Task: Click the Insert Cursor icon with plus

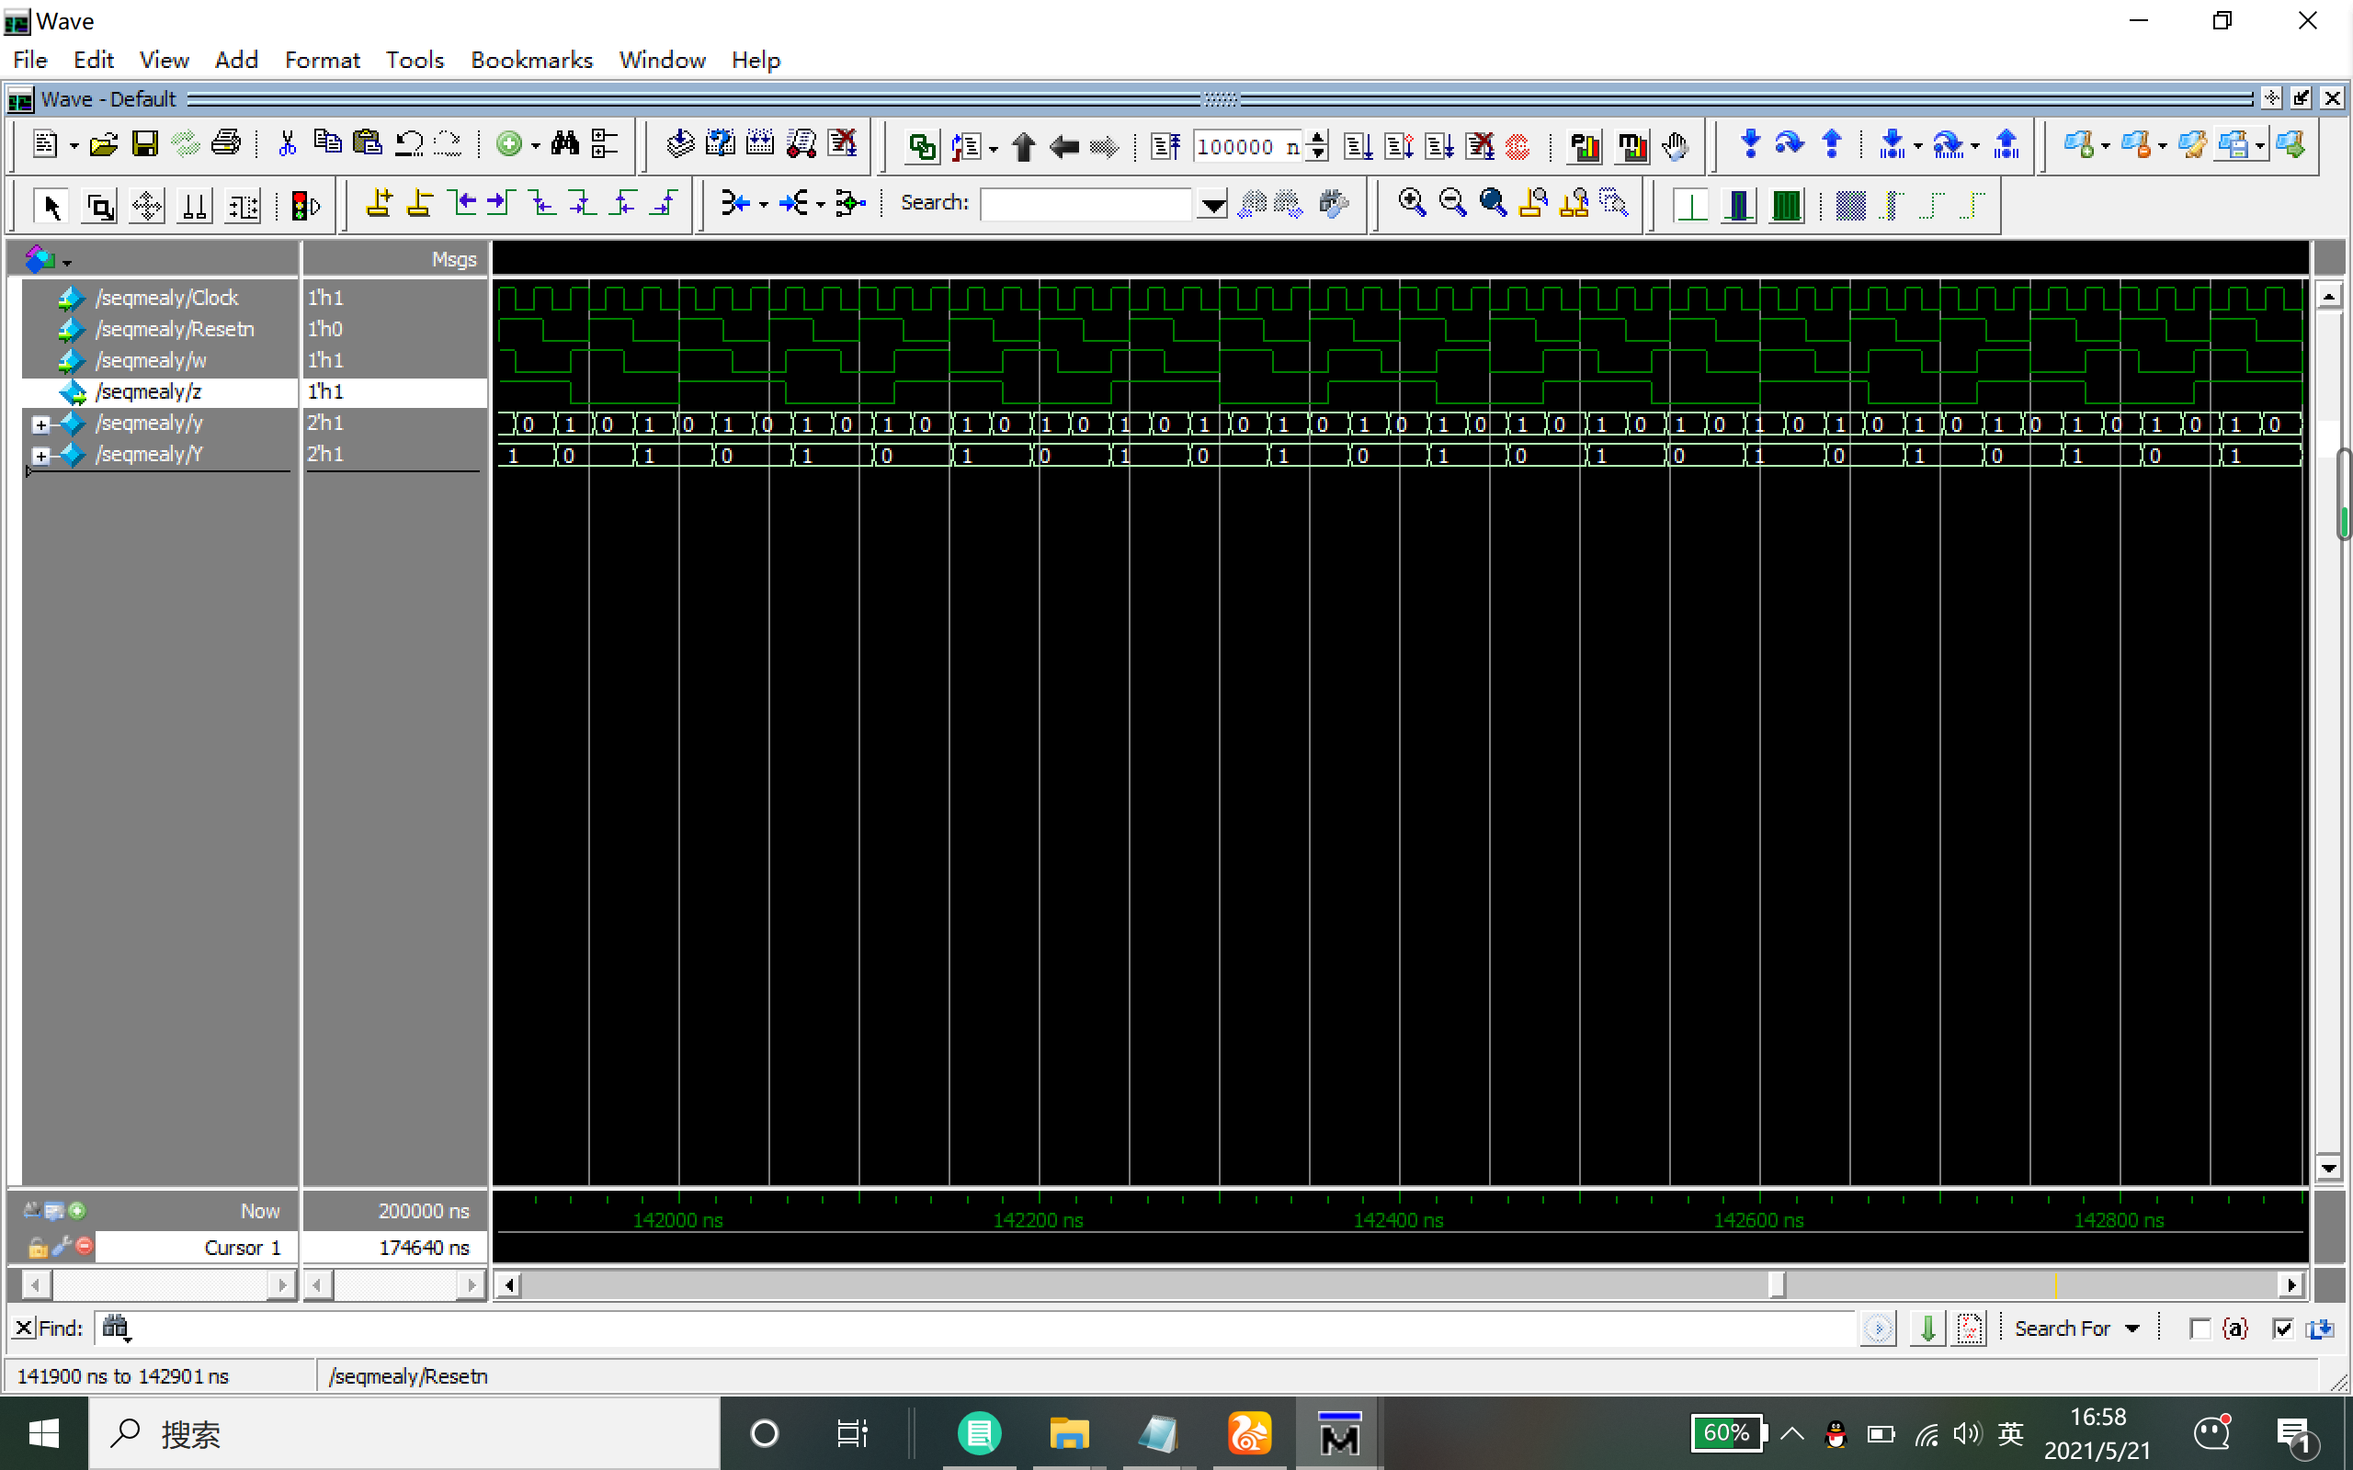Action: [379, 203]
